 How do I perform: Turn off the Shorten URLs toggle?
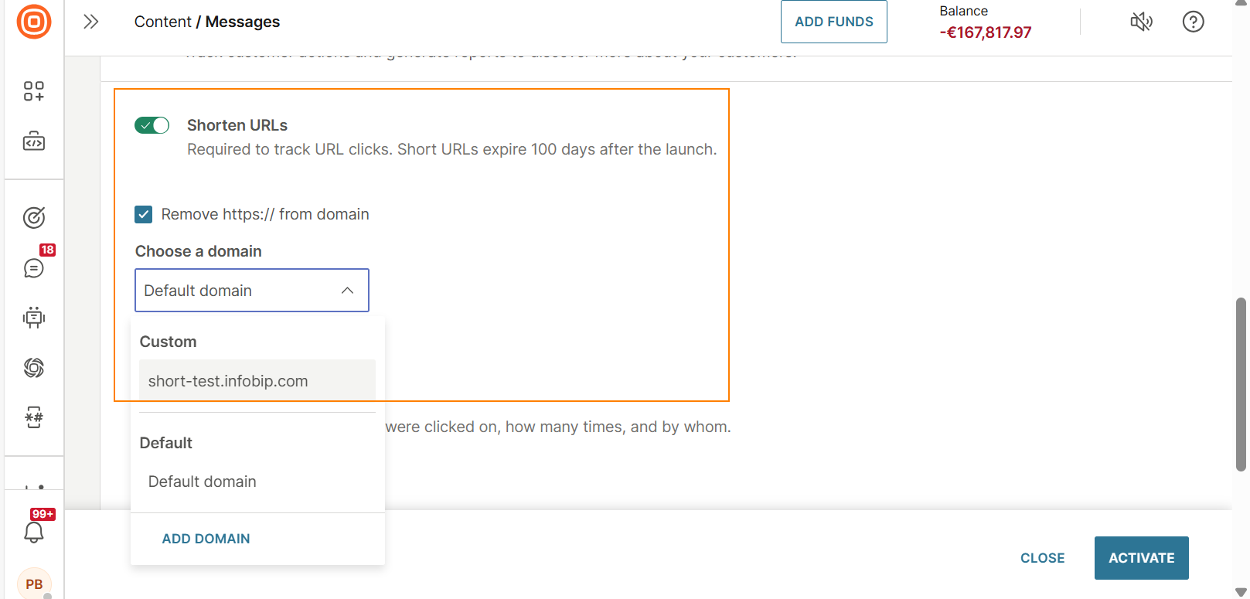(152, 125)
